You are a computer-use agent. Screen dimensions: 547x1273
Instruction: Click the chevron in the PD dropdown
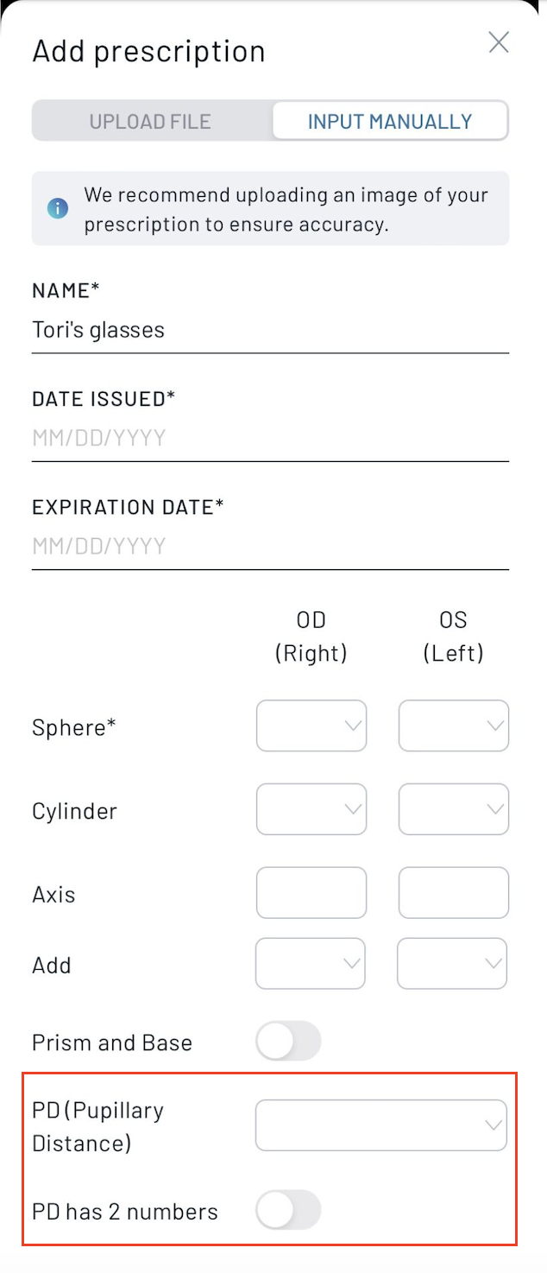pos(494,1125)
